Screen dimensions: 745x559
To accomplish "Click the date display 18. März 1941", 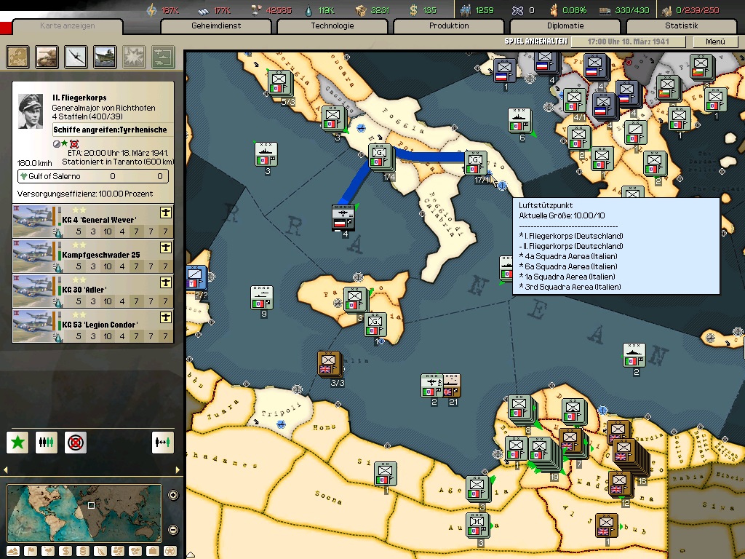I will click(628, 41).
